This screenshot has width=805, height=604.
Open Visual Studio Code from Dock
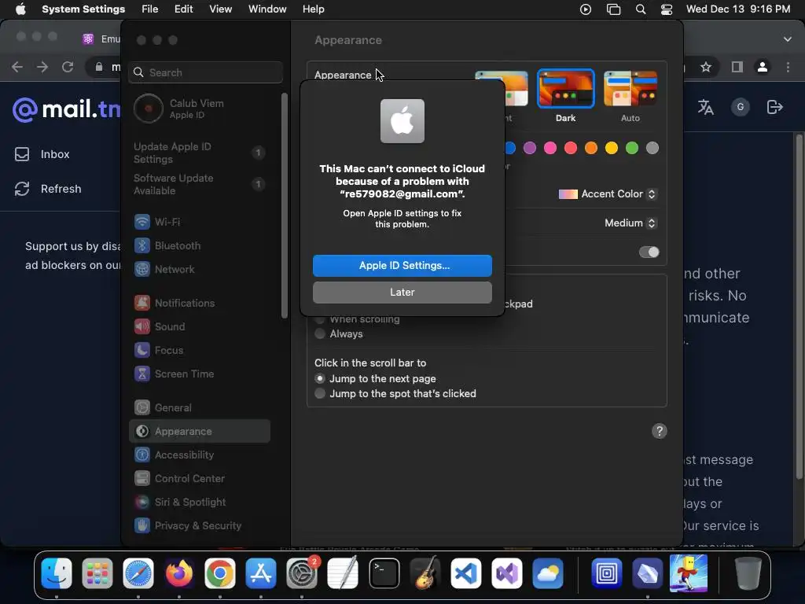(465, 573)
